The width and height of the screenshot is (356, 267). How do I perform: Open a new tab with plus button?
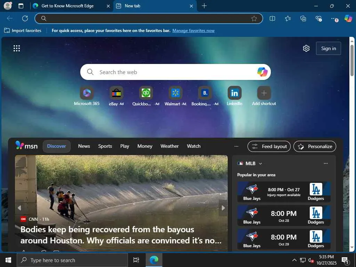pyautogui.click(x=204, y=6)
